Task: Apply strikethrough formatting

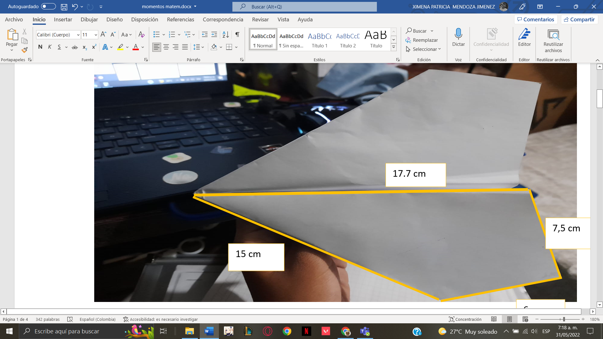Action: click(x=75, y=47)
